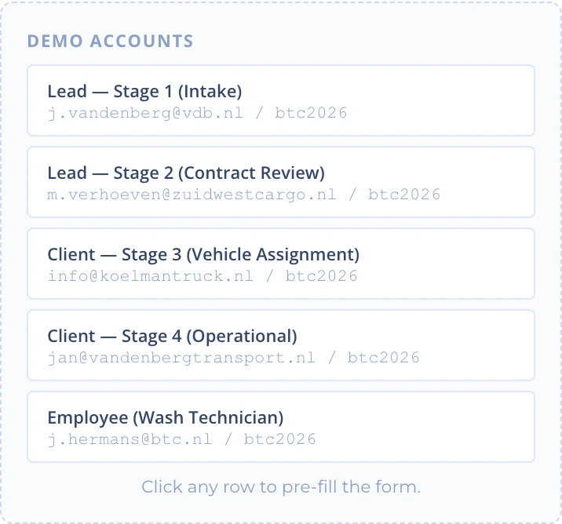Click the j.hermans@btc.nl email text
The height and width of the screenshot is (524, 562).
[x=130, y=439]
